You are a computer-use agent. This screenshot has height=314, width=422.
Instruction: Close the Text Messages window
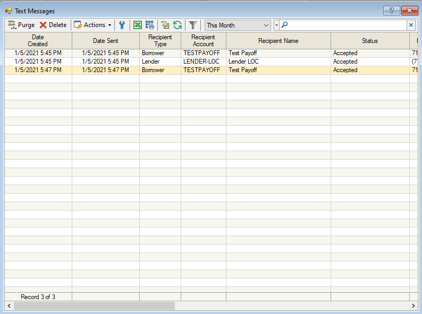[x=409, y=11]
